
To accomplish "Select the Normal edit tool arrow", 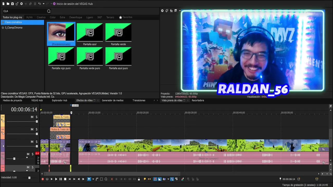I will coord(89,179).
